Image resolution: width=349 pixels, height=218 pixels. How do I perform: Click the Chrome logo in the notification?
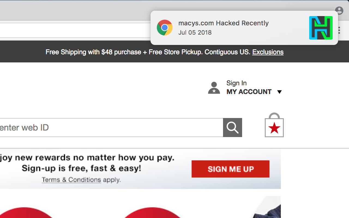pos(165,28)
